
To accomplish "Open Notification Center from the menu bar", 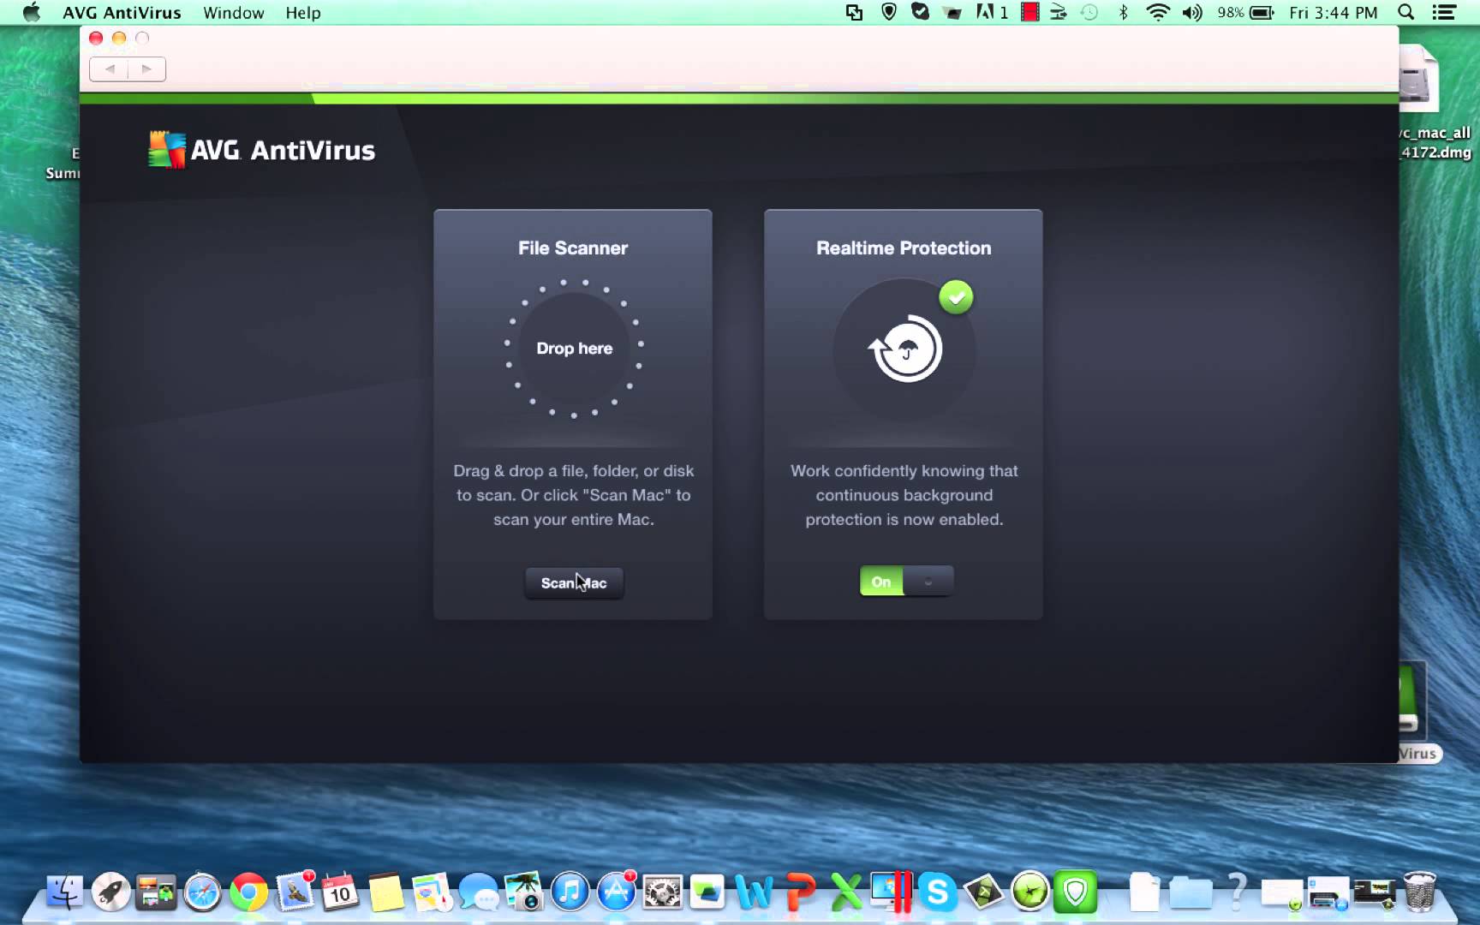I will (1444, 13).
